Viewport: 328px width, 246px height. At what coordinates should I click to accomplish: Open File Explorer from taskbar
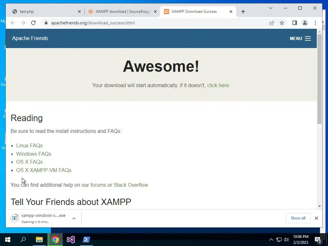(x=39, y=240)
